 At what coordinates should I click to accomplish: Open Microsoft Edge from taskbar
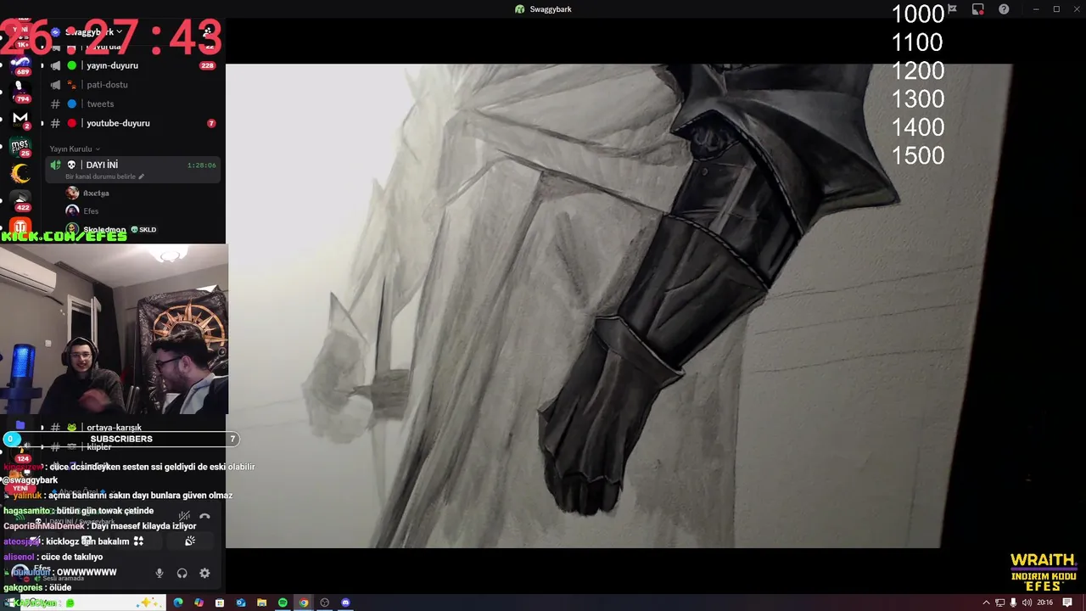(x=178, y=603)
